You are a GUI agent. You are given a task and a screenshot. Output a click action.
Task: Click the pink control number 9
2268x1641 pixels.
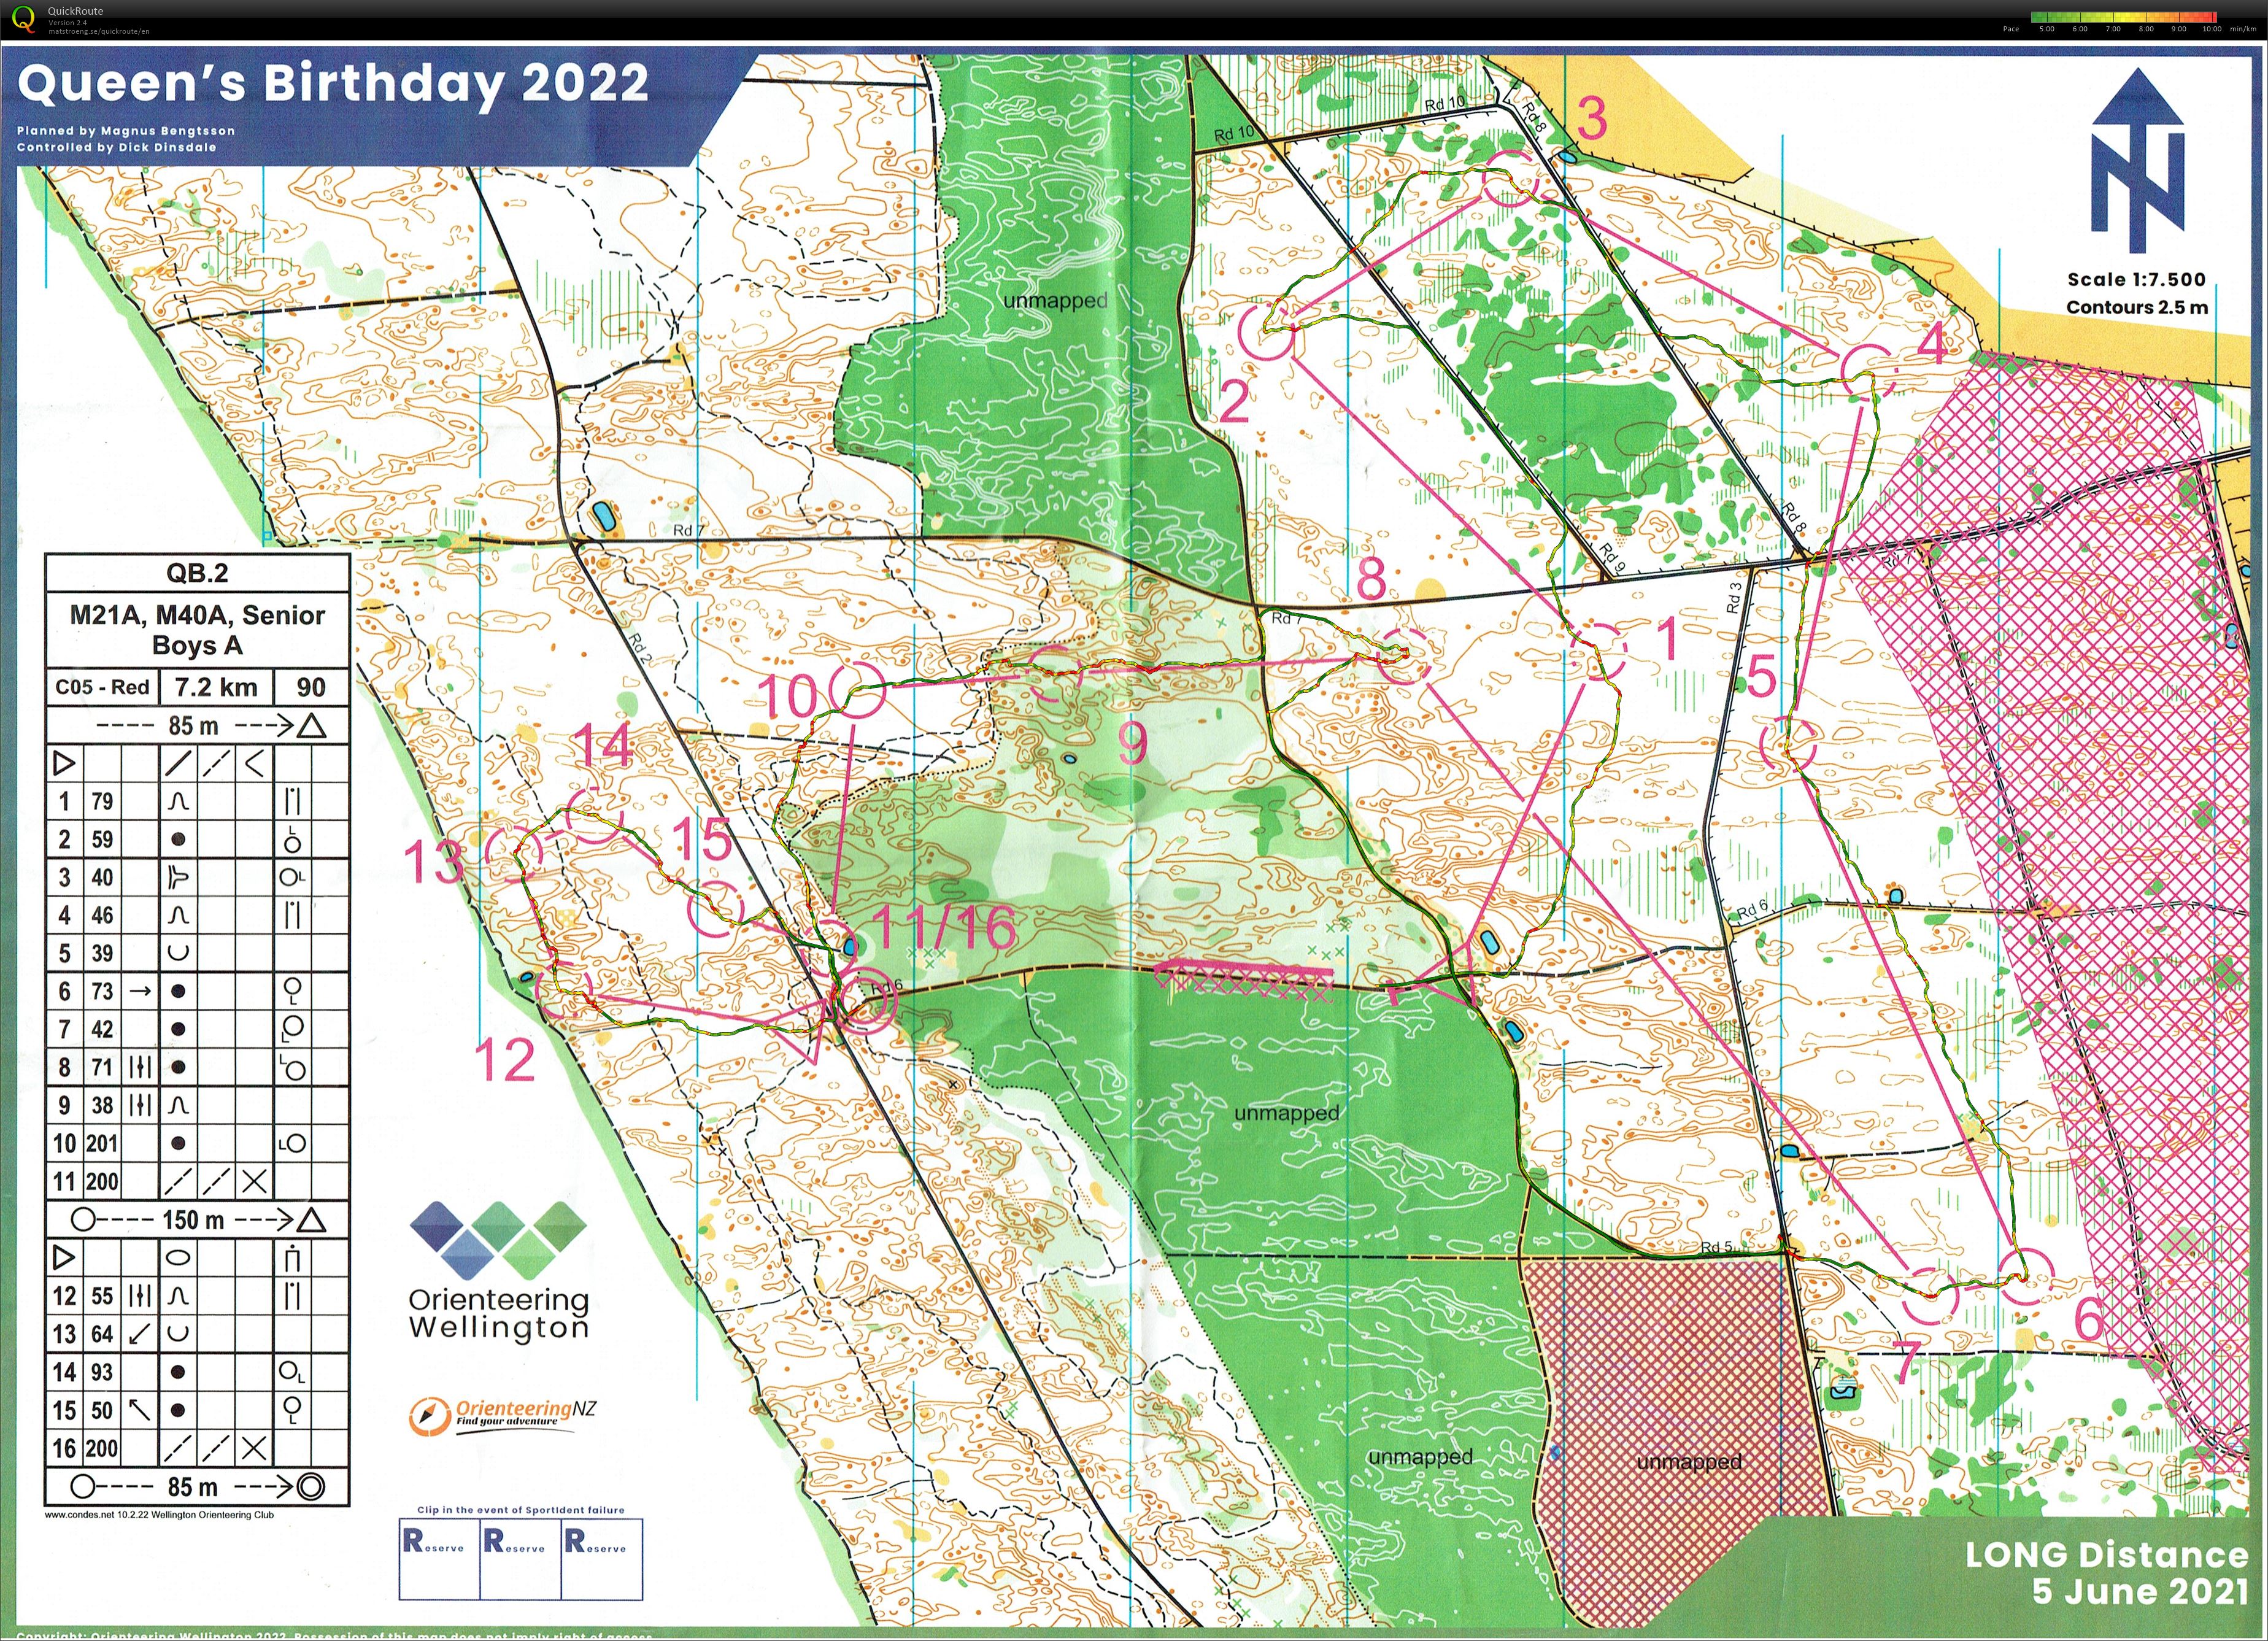click(1131, 744)
